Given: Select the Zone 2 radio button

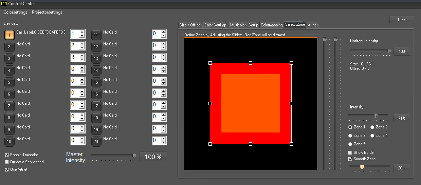Looking at the screenshot, I should pyautogui.click(x=372, y=127).
